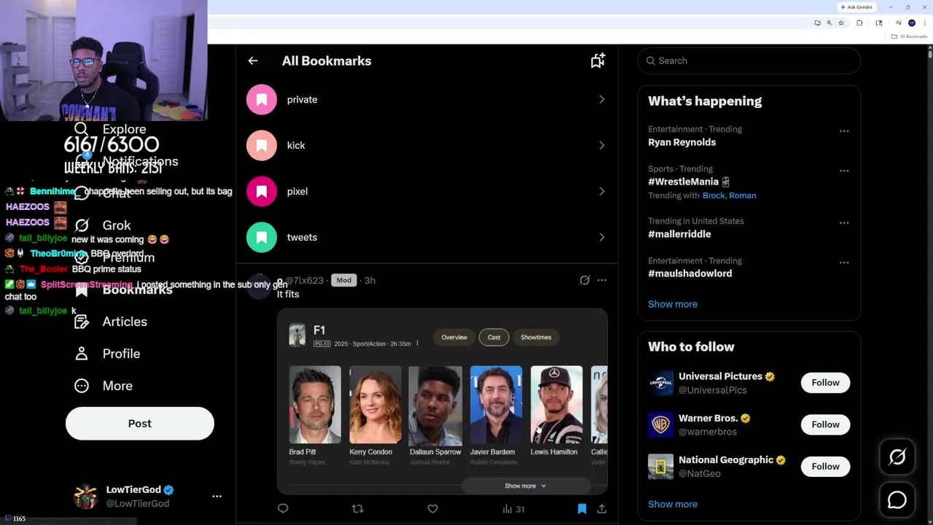Follow Universal Pictures
Screen dimensions: 933x525
tap(825, 383)
